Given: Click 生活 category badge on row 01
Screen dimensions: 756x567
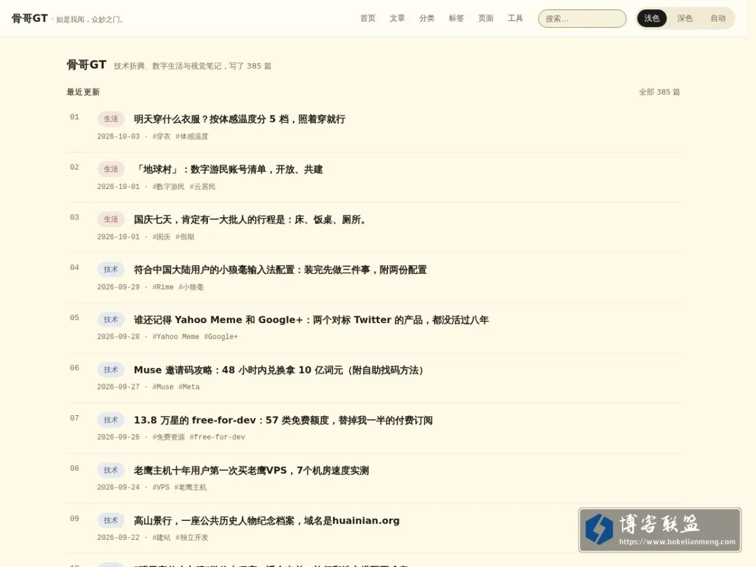Looking at the screenshot, I should (111, 119).
